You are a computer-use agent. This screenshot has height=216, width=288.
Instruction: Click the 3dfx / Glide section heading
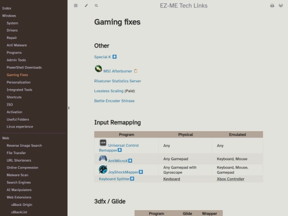(110, 201)
